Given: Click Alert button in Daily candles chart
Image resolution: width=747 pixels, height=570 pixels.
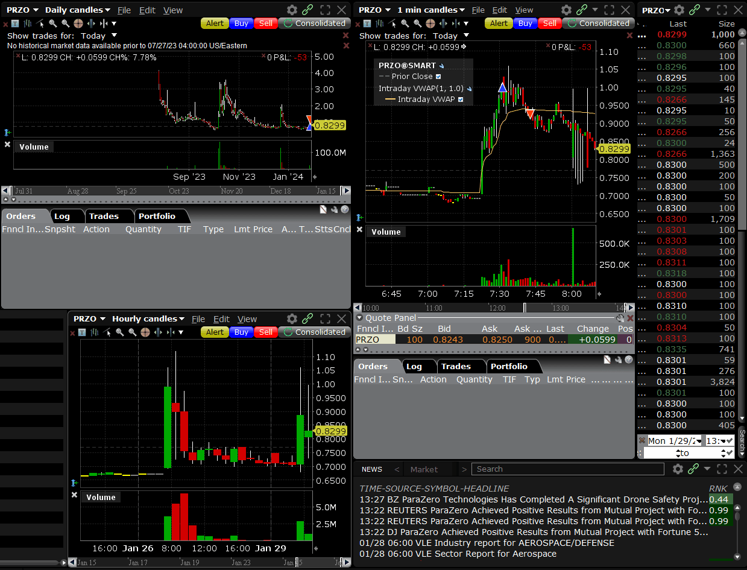Looking at the screenshot, I should click(215, 23).
